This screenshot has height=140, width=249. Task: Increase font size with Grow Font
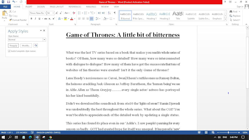(57, 13)
